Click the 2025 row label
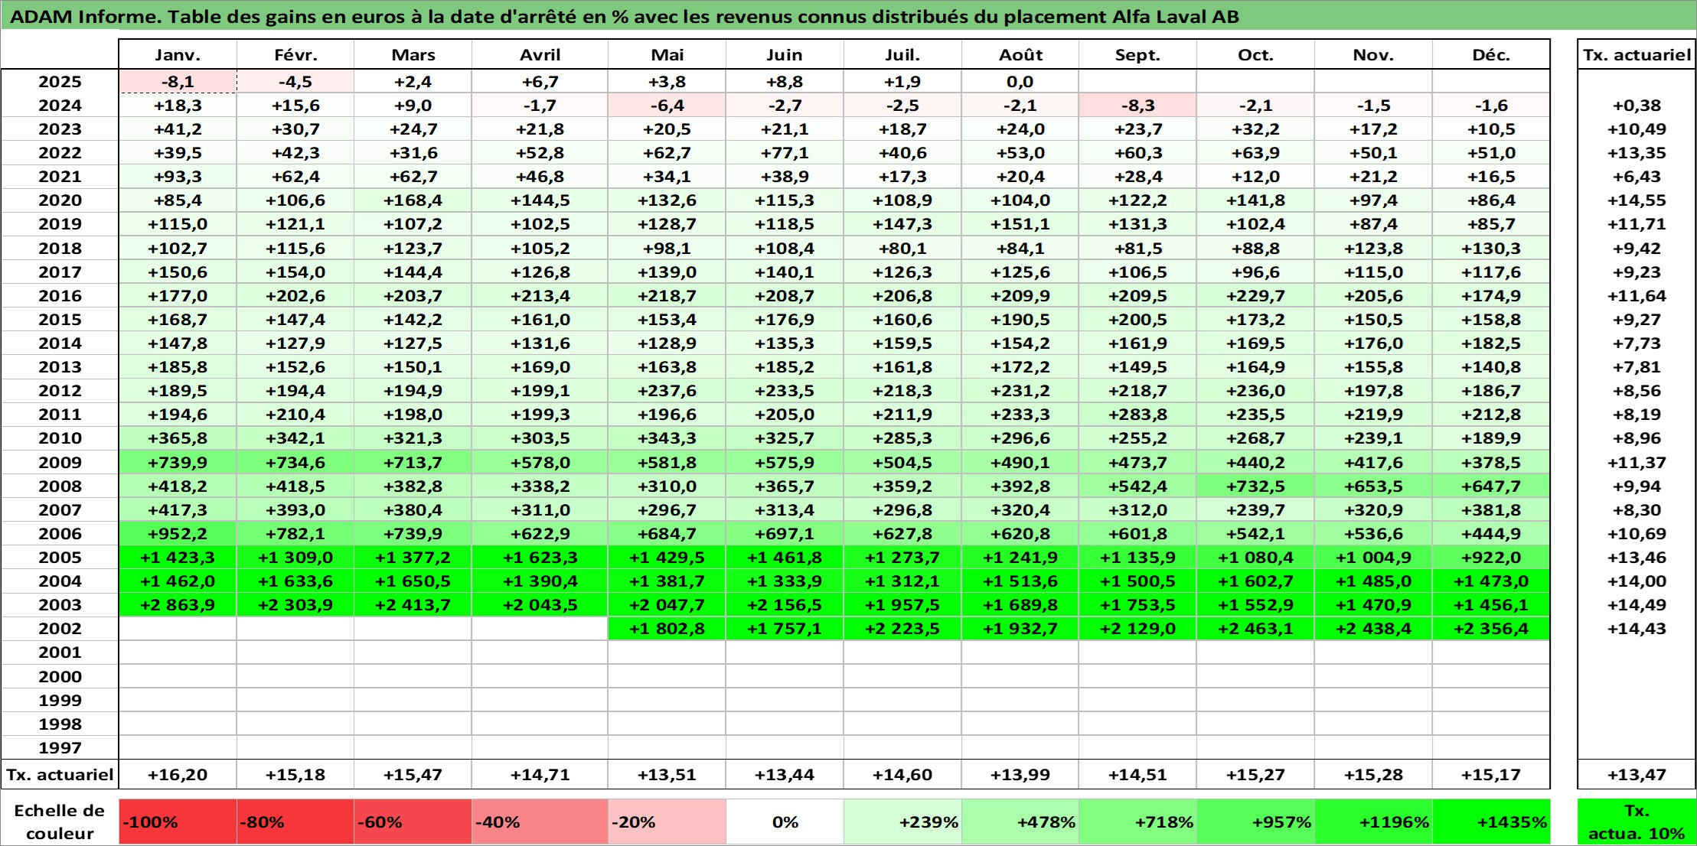Viewport: 1697px width, 846px height. coord(60,82)
